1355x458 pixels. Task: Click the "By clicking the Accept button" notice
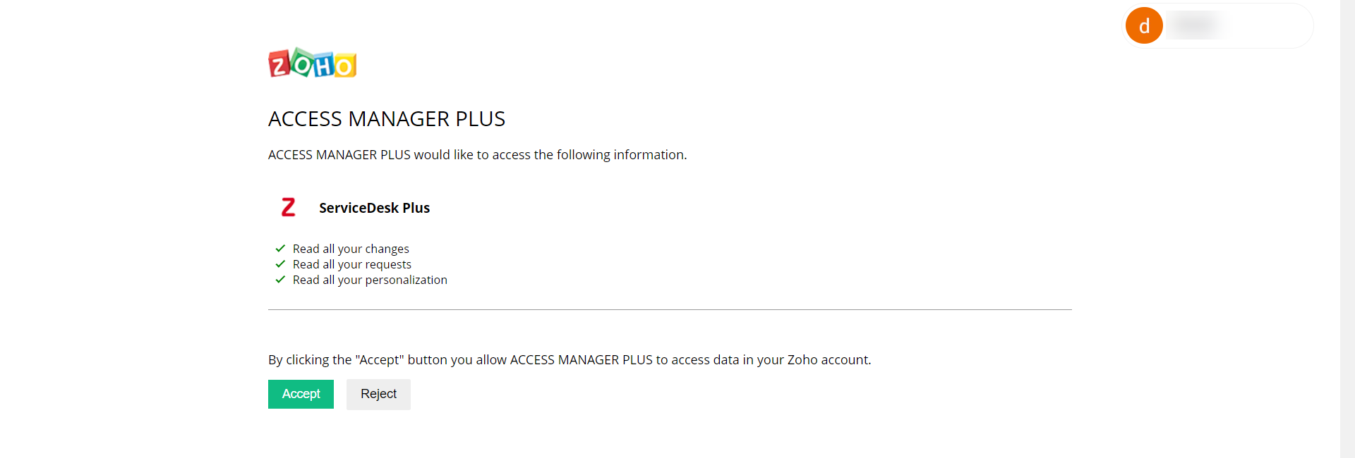pyautogui.click(x=570, y=360)
